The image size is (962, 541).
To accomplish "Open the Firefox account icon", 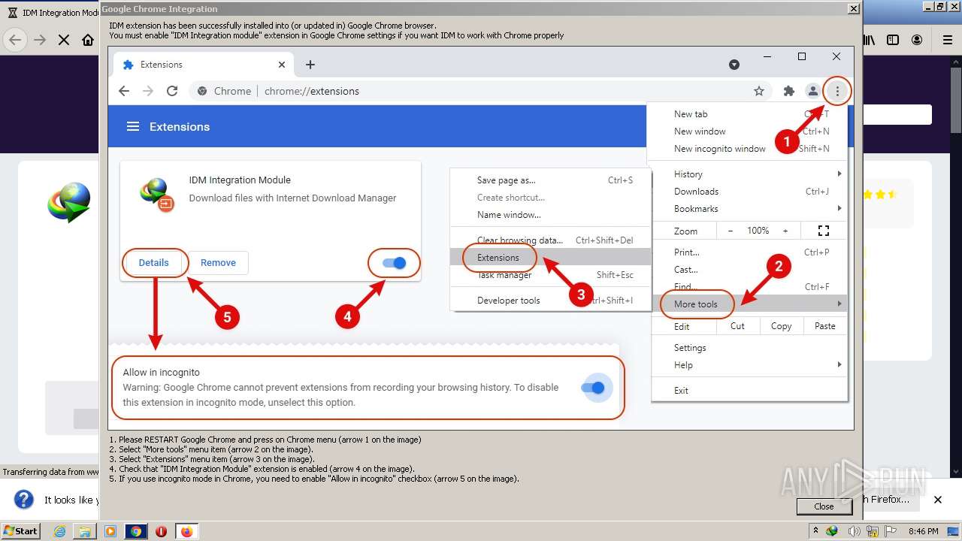I will click(x=917, y=40).
